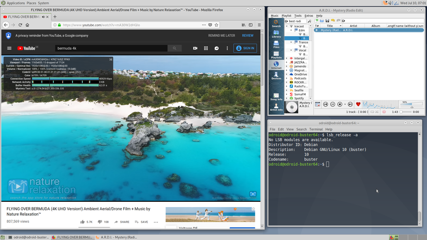The height and width of the screenshot is (240, 427).
Task: Expand the SomaFM tree node
Action: 286,94
